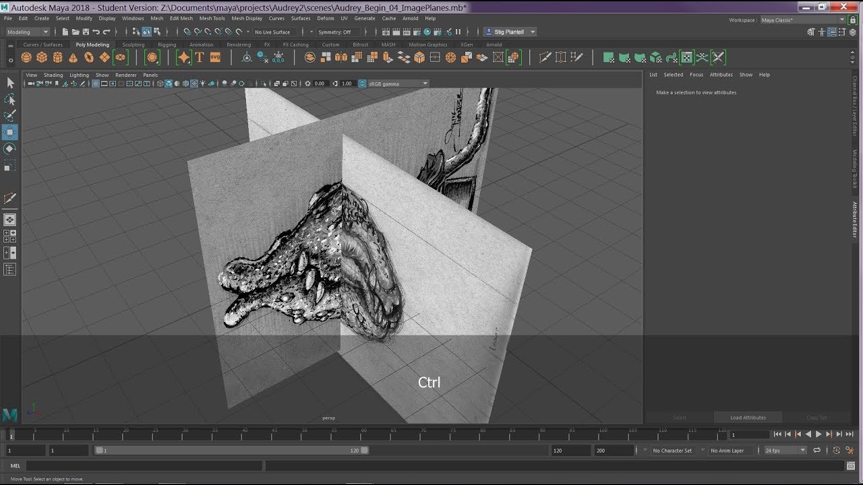Toggle wireframe on shaded in viewport toolbar

point(185,84)
